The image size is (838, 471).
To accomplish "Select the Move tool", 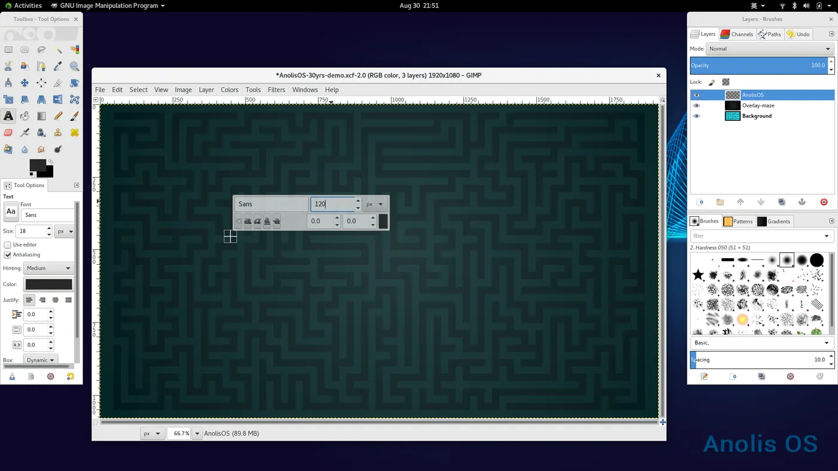I will click(25, 82).
